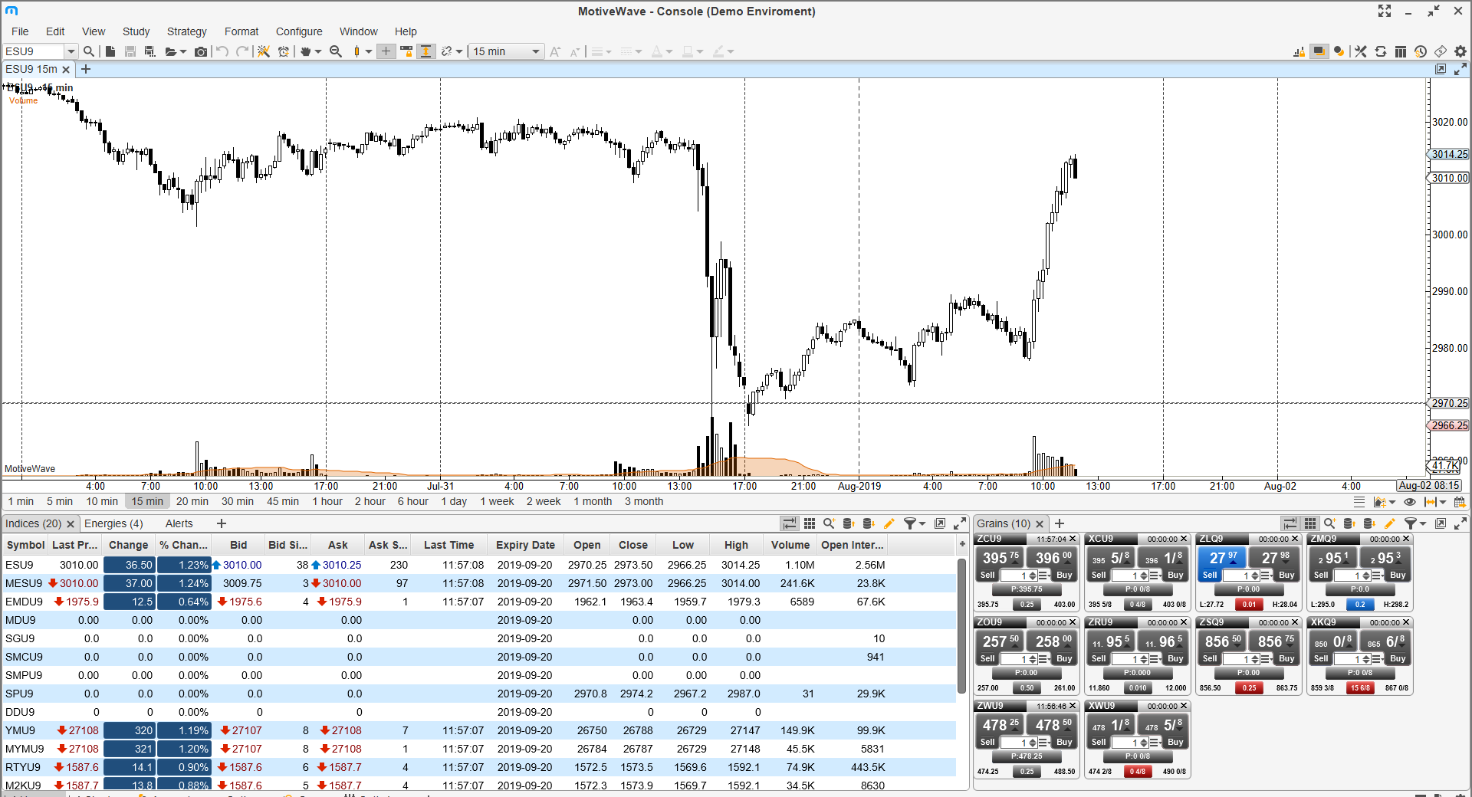The image size is (1472, 797).
Task: Increase ZCU9 quantity stepper arrow
Action: pos(1032,572)
